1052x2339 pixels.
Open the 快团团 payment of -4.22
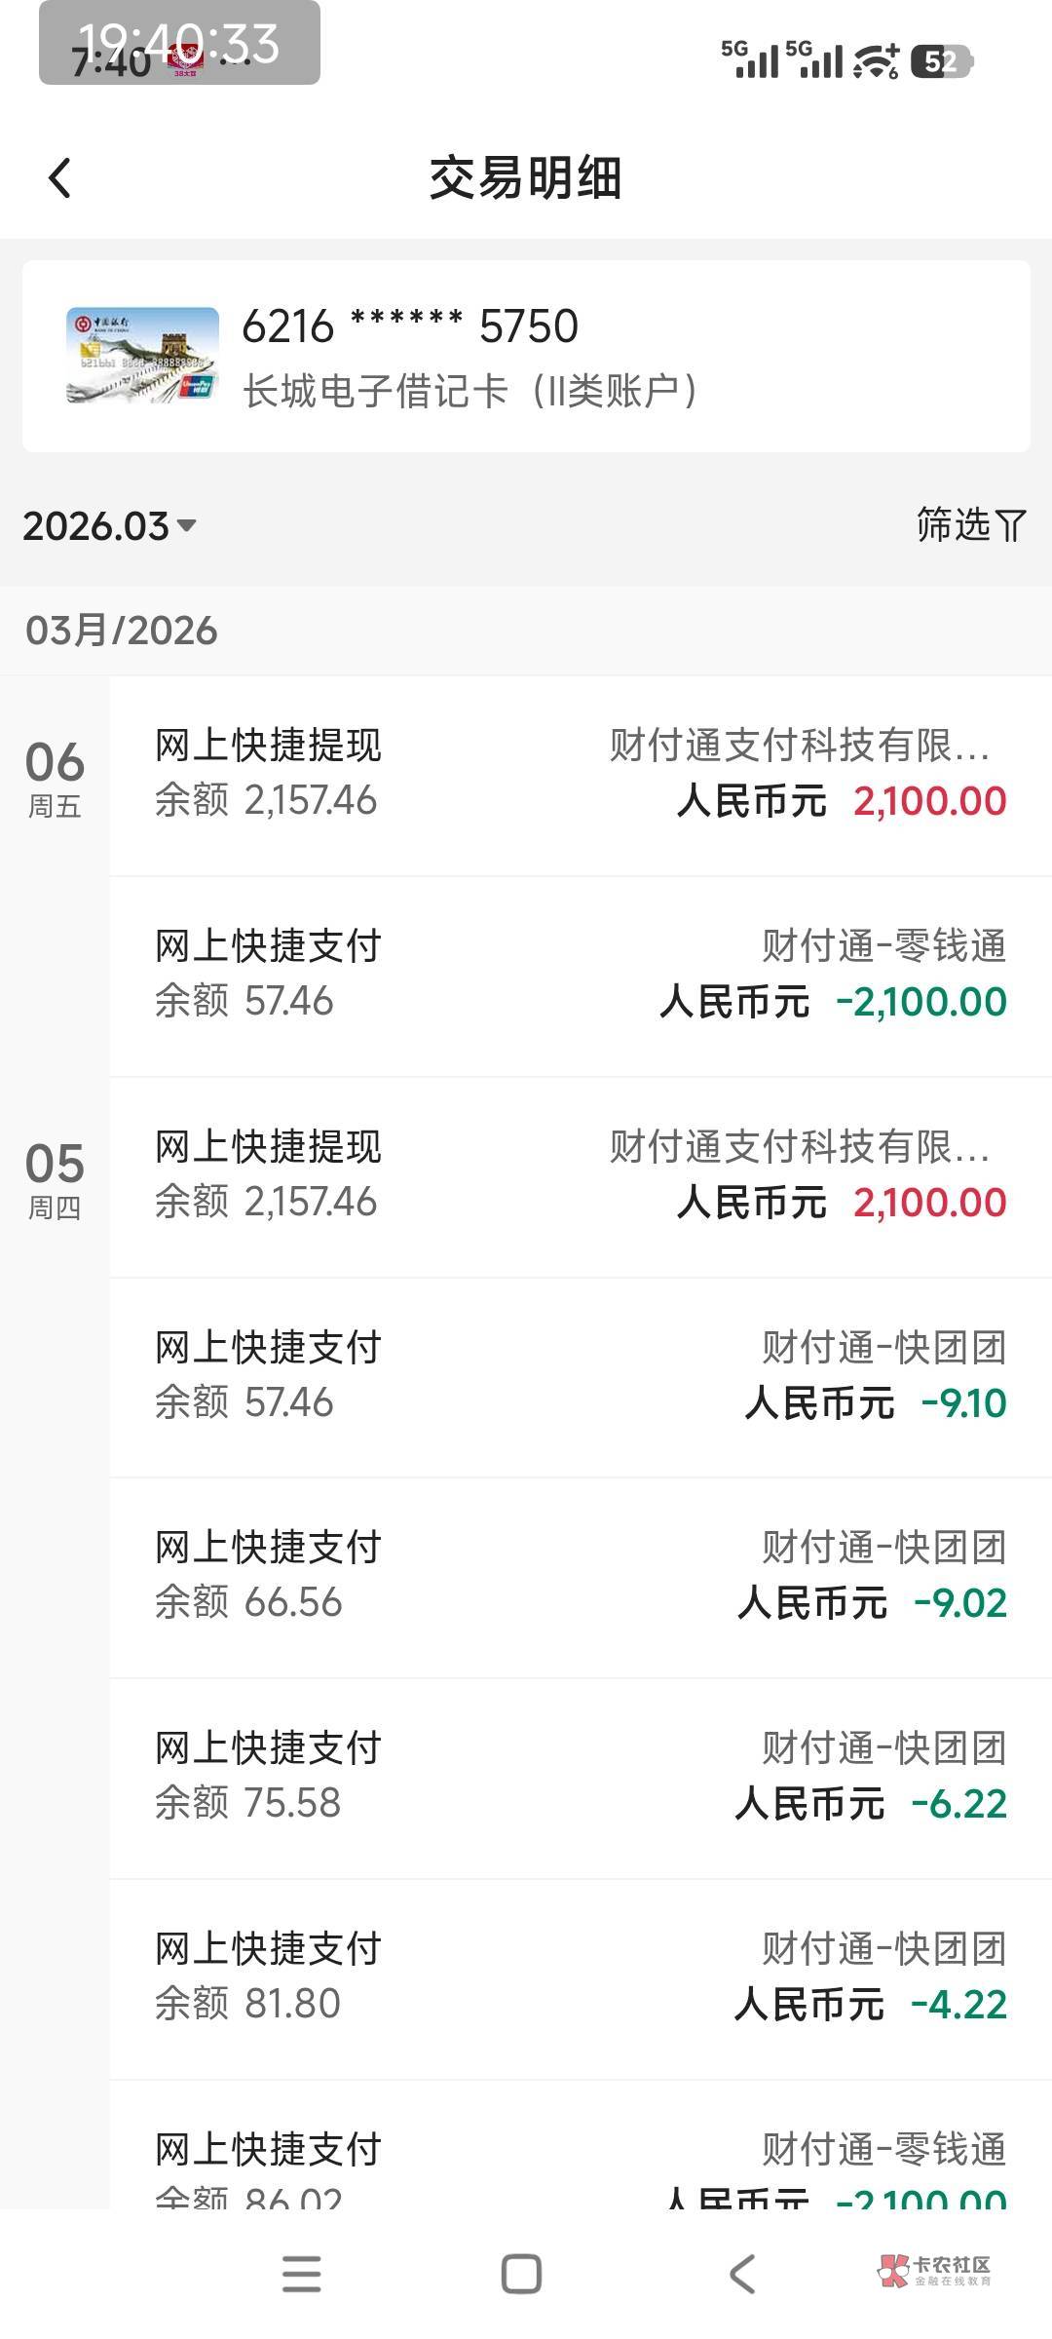(x=581, y=1977)
